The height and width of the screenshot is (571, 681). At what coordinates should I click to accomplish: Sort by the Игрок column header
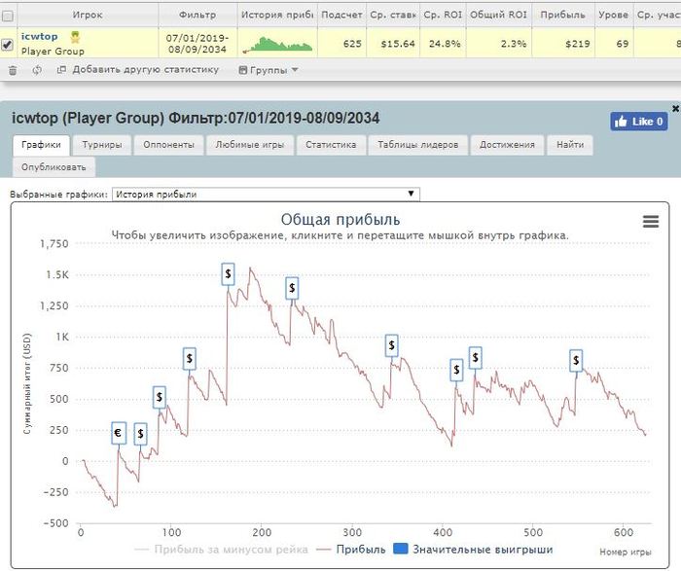[88, 15]
